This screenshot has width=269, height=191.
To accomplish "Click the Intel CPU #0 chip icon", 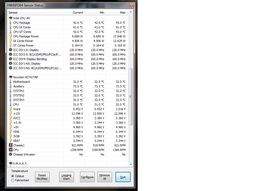I will 11,18.
